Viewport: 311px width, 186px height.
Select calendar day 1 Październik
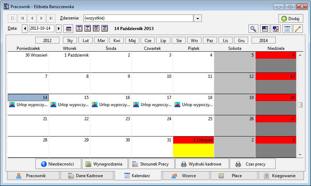pyautogui.click(x=70, y=62)
